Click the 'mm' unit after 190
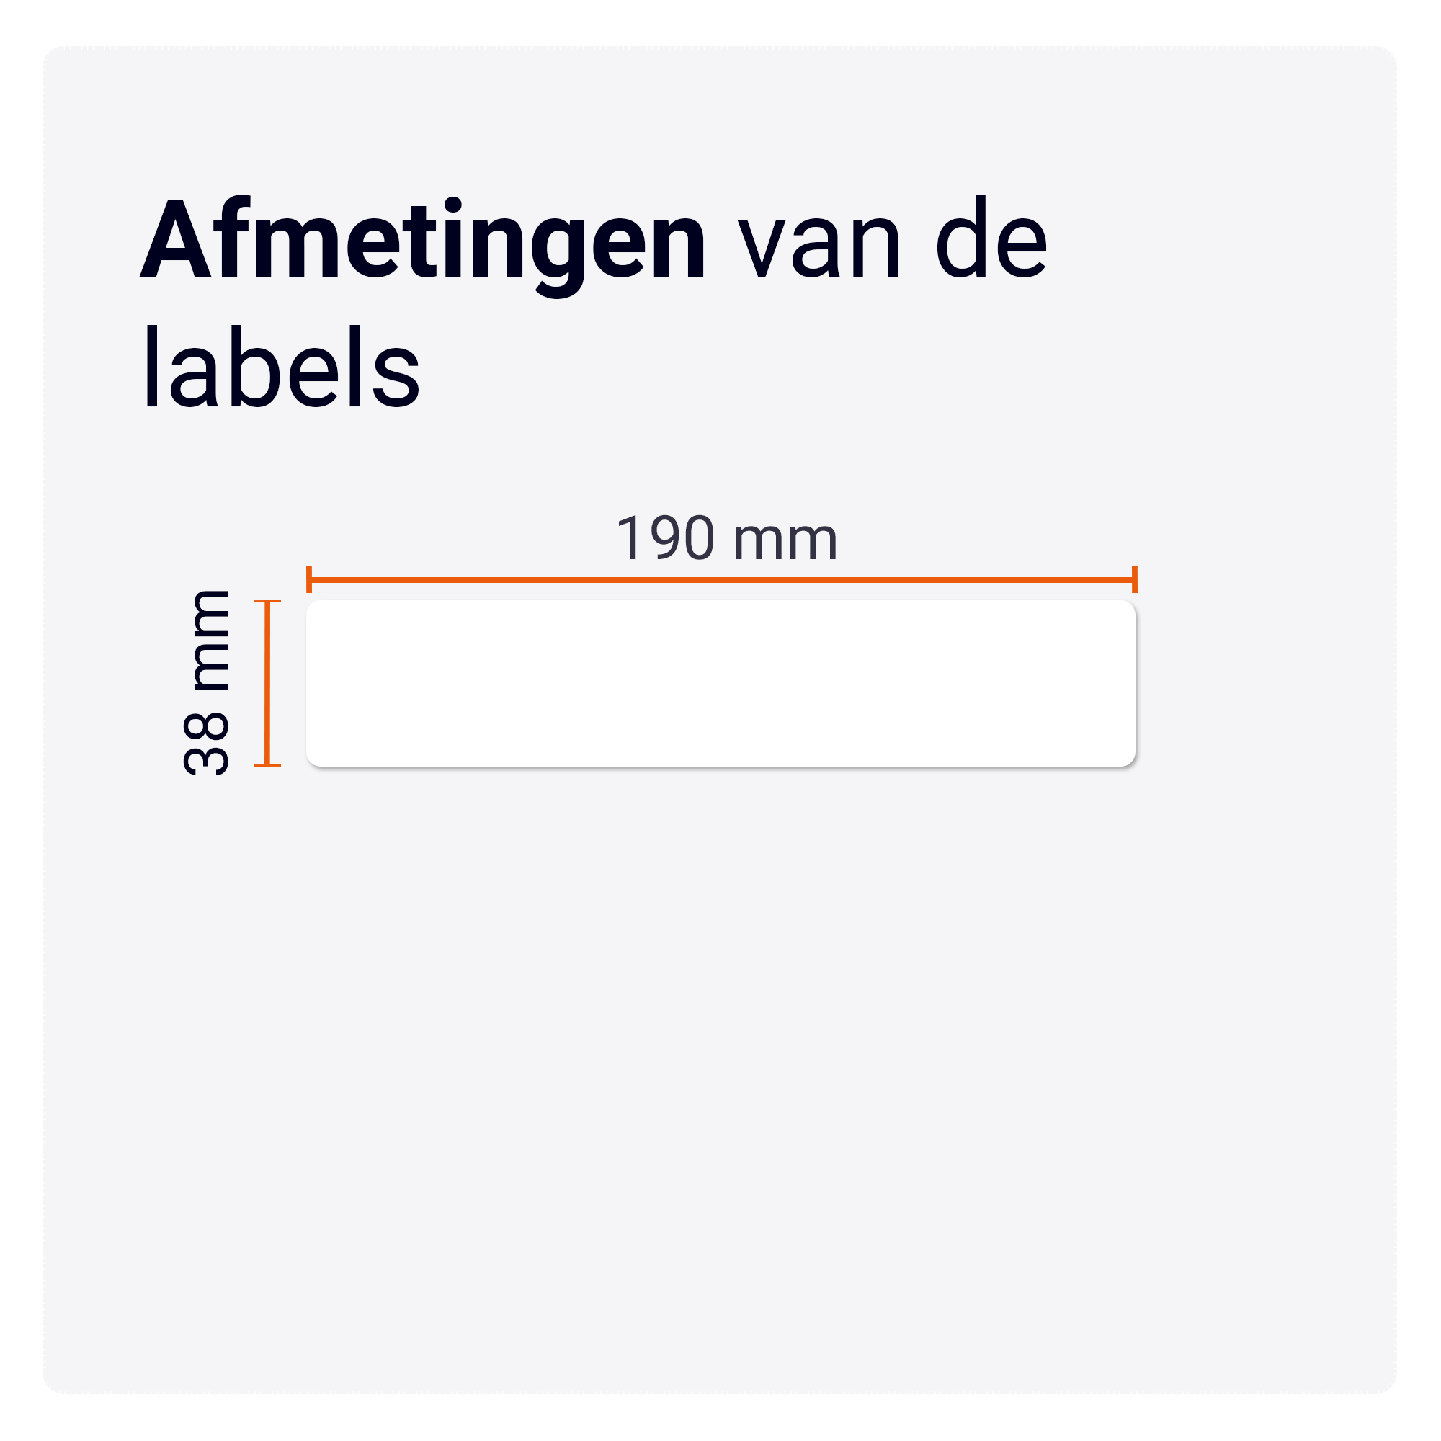This screenshot has width=1441, height=1441. coord(786,542)
